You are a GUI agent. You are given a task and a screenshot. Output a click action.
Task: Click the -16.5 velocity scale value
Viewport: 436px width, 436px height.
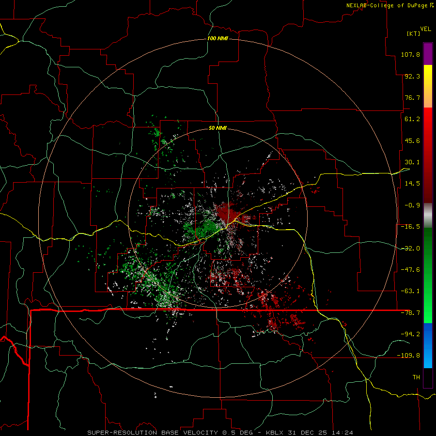(x=410, y=227)
